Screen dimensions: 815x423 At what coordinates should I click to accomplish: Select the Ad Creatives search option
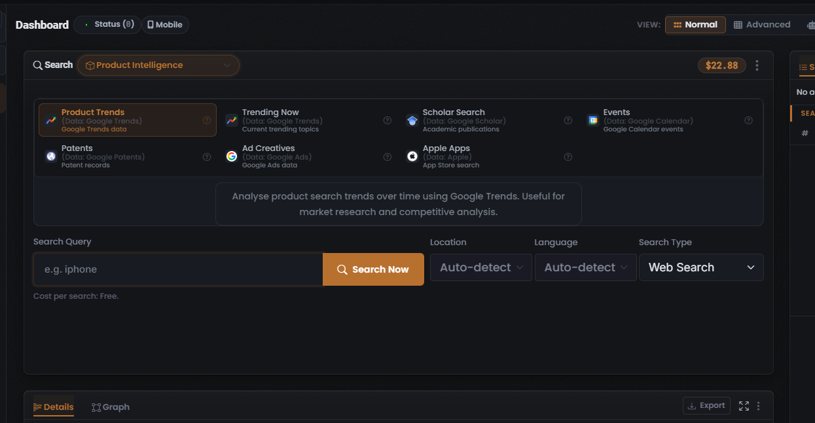pos(308,156)
